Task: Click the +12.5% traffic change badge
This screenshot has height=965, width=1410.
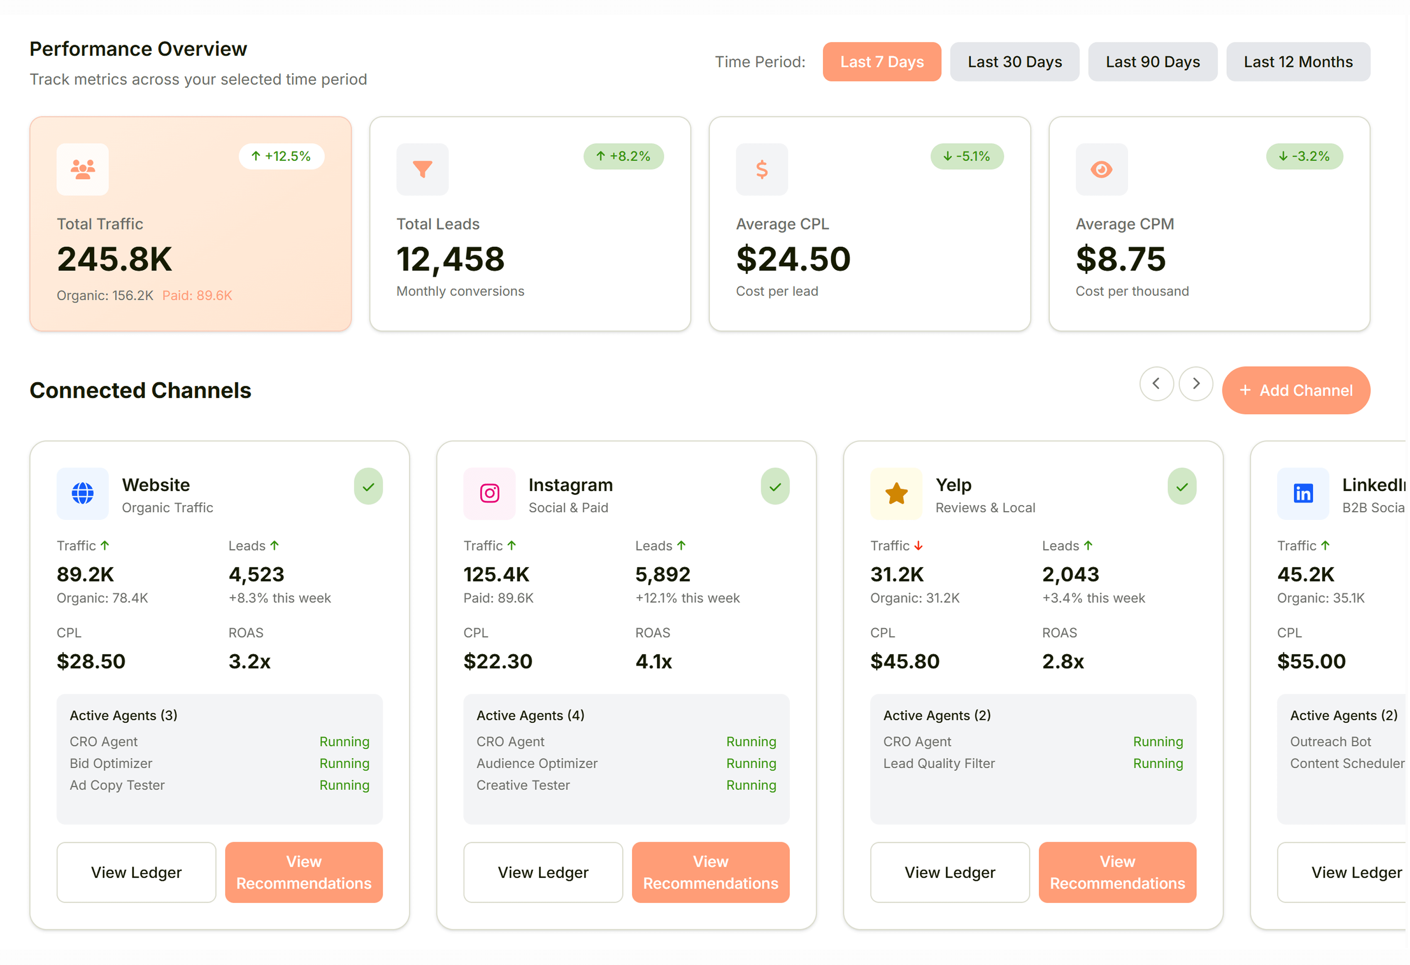Action: tap(281, 157)
